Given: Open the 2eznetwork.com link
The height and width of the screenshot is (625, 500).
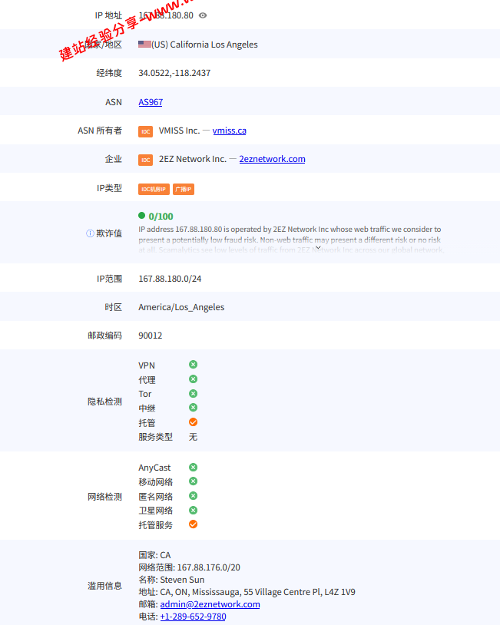Looking at the screenshot, I should click(x=272, y=159).
